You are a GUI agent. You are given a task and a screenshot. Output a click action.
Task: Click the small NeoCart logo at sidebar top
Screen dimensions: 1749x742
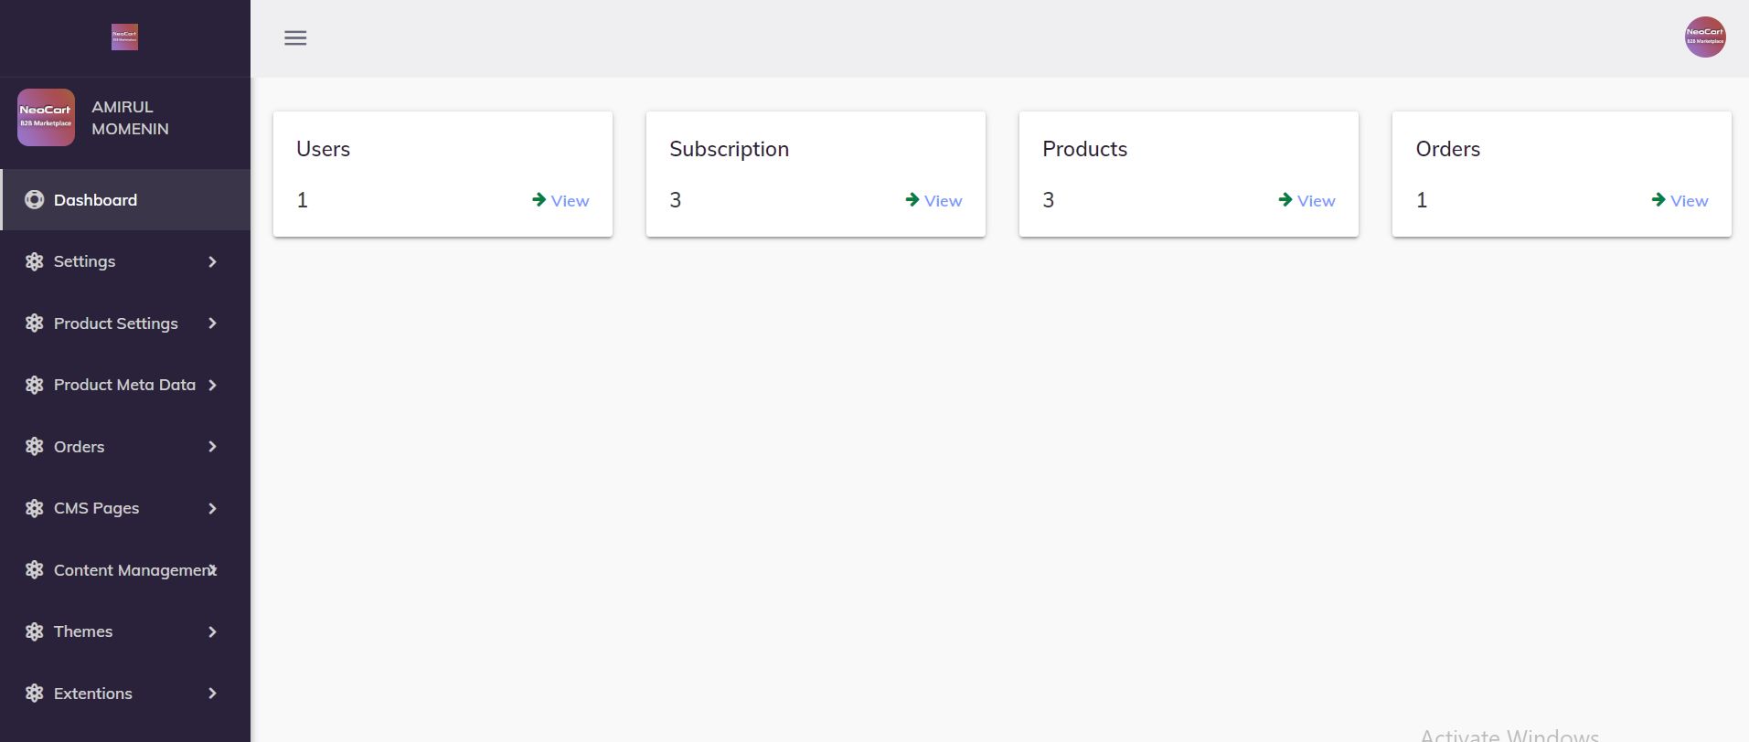(124, 37)
